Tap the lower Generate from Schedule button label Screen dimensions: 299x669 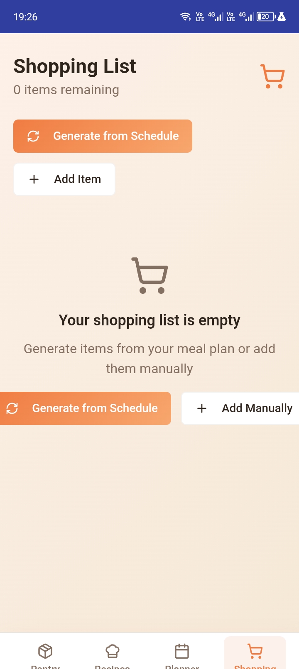point(95,408)
